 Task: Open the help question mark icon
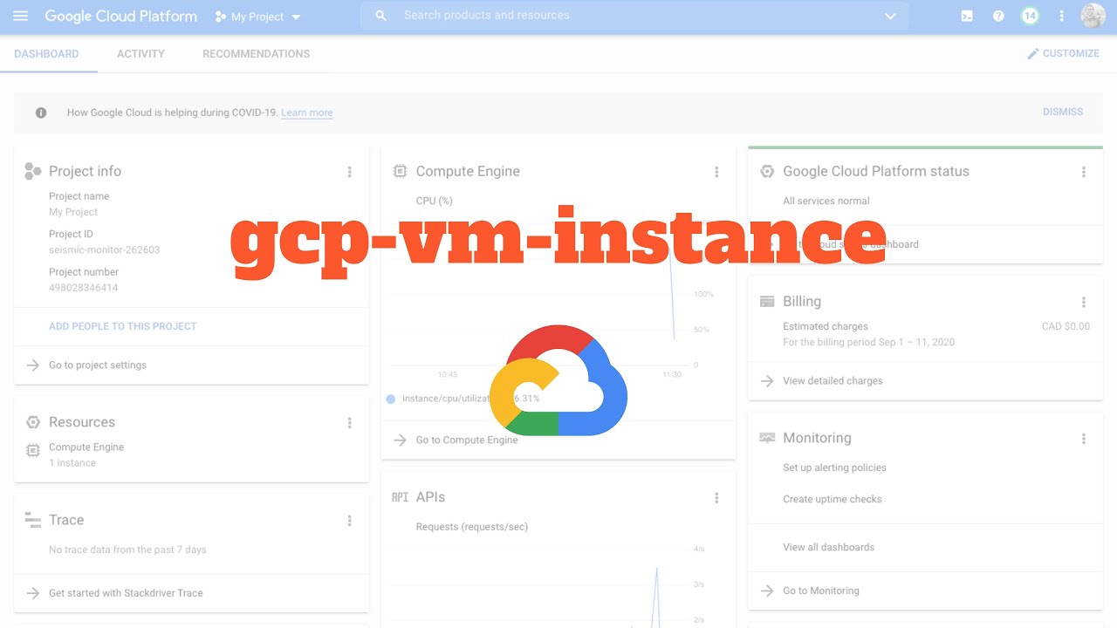[x=998, y=16]
